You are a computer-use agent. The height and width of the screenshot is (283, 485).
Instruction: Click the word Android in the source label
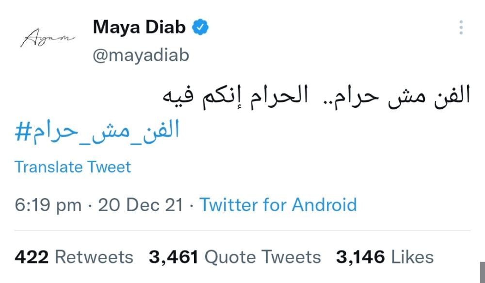pos(324,205)
